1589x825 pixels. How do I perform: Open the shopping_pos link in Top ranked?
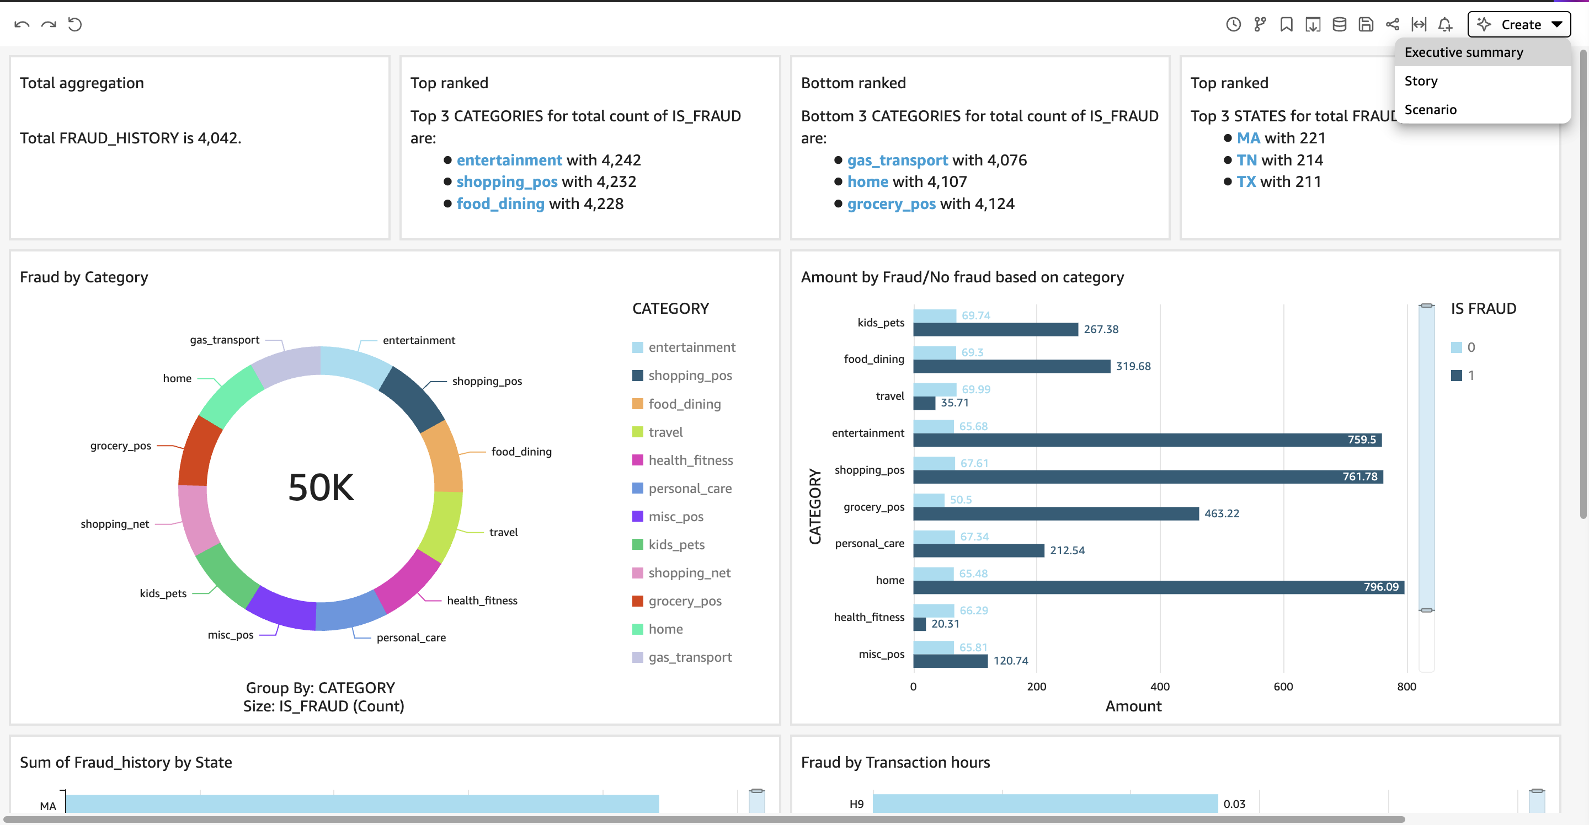[506, 182]
